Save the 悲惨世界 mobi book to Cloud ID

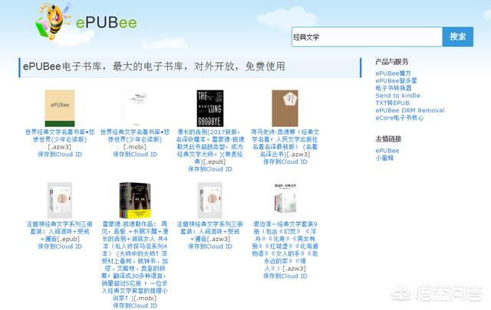point(135,155)
